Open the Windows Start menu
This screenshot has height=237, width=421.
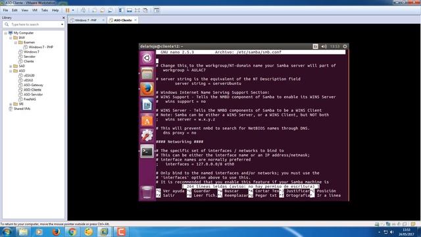(x=7, y=232)
